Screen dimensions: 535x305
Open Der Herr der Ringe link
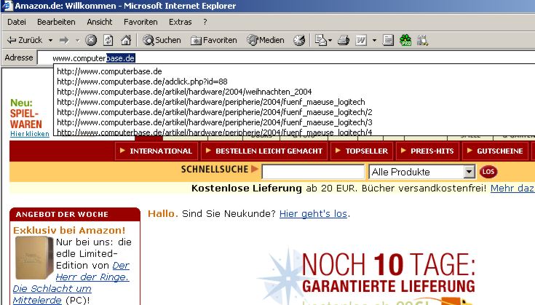(x=92, y=272)
